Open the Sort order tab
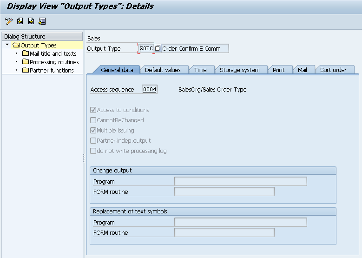Image resolution: width=362 pixels, height=258 pixels. [x=333, y=70]
